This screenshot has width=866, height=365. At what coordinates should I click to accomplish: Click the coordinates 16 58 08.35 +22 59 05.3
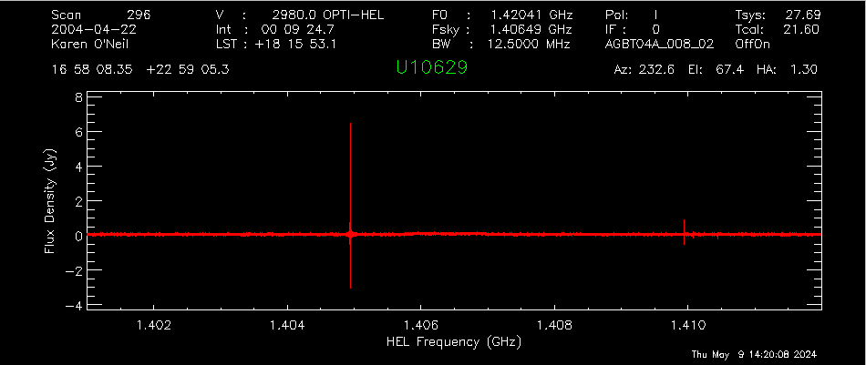(140, 70)
